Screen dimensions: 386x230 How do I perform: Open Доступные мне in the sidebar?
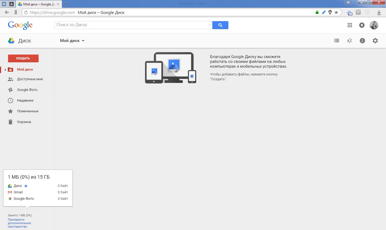point(30,79)
